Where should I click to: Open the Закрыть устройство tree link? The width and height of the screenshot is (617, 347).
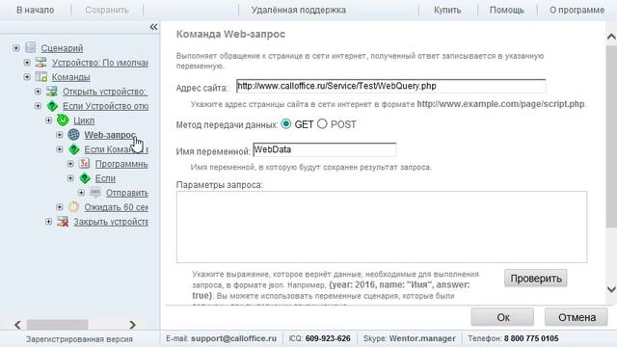pyautogui.click(x=111, y=222)
